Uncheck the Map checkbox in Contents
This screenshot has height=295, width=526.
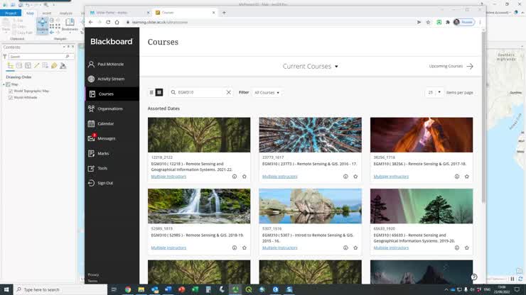(x=8, y=84)
